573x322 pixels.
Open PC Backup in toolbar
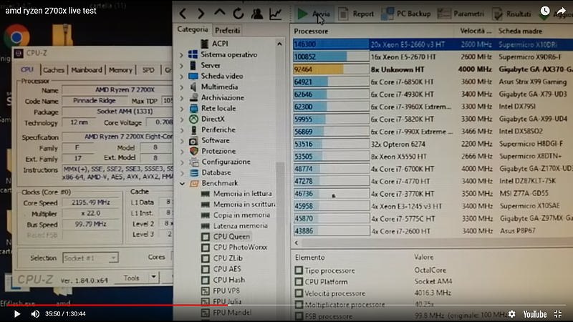tap(406, 14)
